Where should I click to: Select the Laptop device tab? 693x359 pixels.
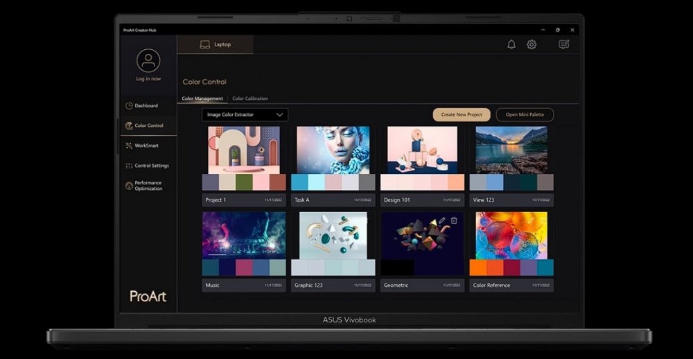(x=216, y=44)
